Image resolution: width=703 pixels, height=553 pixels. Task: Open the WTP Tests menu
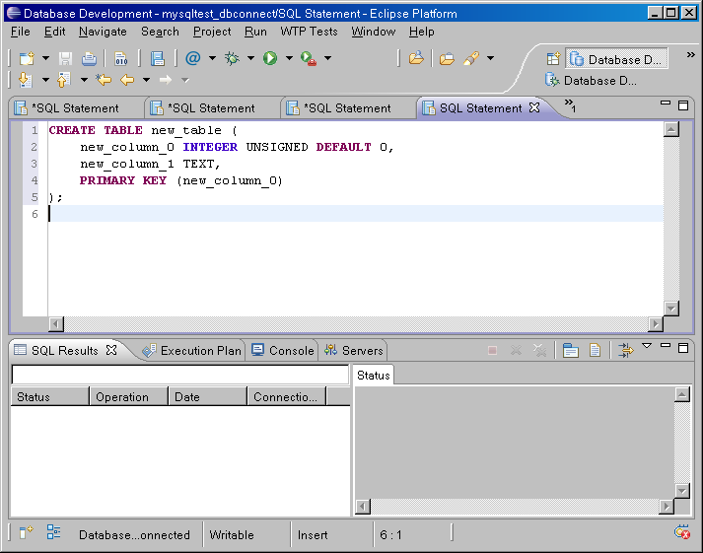tap(309, 32)
